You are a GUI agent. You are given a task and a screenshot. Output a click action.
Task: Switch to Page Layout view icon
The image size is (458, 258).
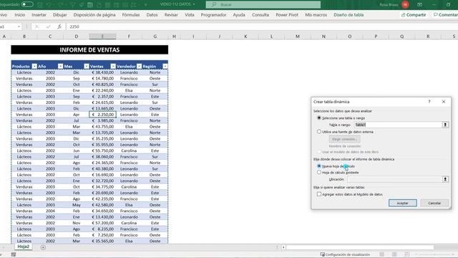coord(394,254)
